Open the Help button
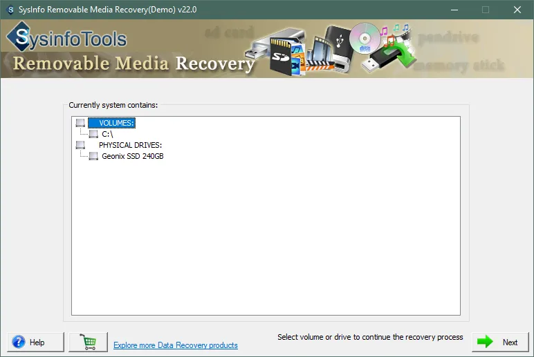 (x=35, y=342)
